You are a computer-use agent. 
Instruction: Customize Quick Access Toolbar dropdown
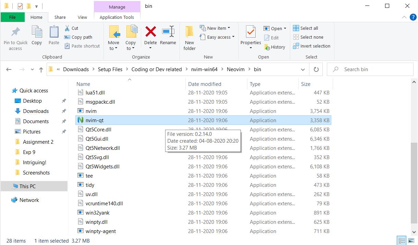(36, 6)
